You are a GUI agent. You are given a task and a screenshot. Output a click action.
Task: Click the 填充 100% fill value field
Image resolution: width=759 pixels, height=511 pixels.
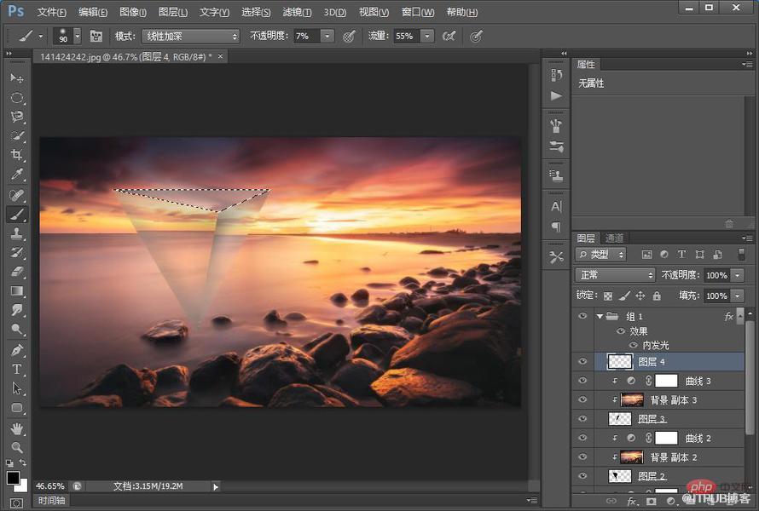click(x=717, y=296)
